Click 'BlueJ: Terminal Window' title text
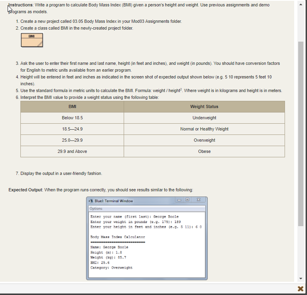Image resolution: width=307 pixels, height=295 pixels. tap(114, 201)
